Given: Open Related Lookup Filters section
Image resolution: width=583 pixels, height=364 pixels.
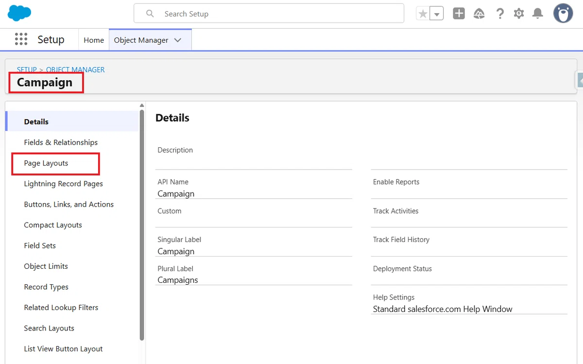Looking at the screenshot, I should tap(61, 308).
